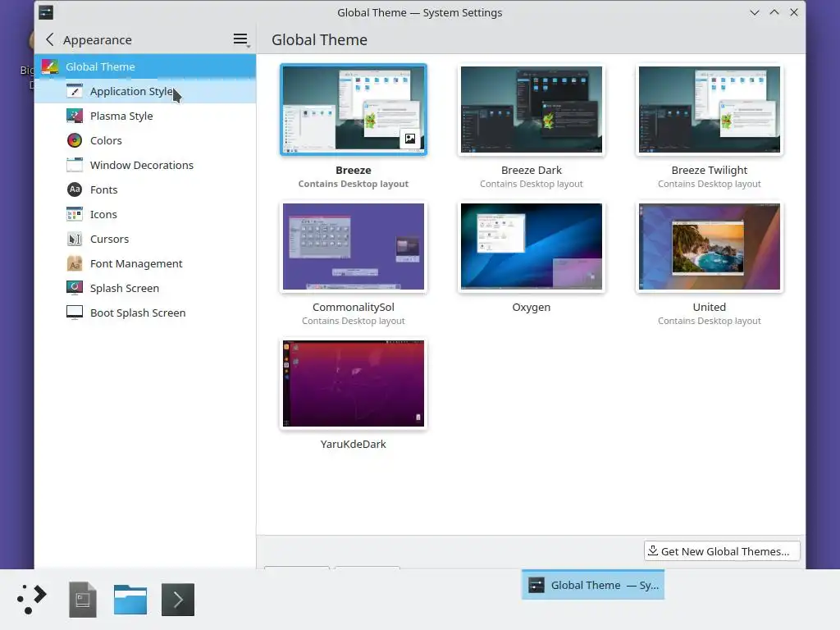Image resolution: width=840 pixels, height=630 pixels.
Task: Click Get New Global Themes button
Action: 722,551
